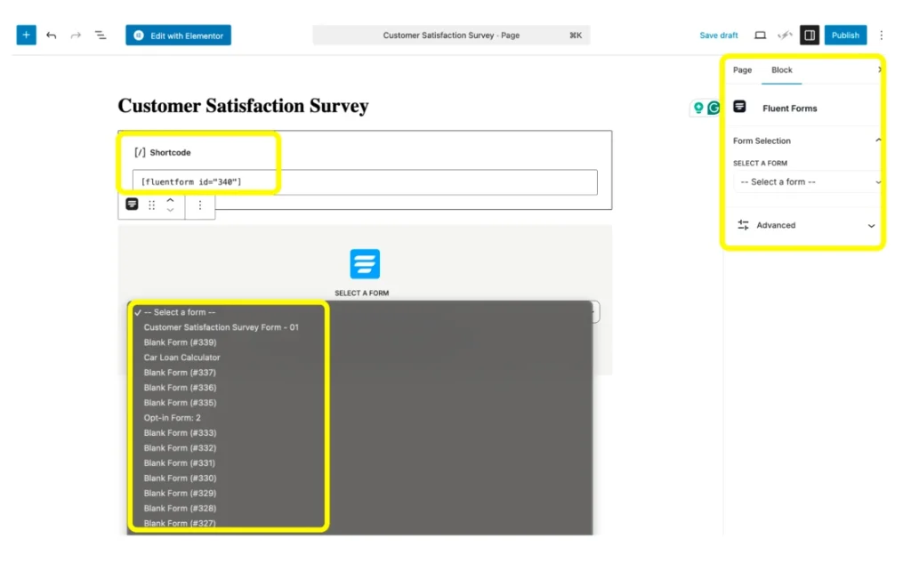
Task: Click the green lightbulb extension icon
Action: click(698, 108)
